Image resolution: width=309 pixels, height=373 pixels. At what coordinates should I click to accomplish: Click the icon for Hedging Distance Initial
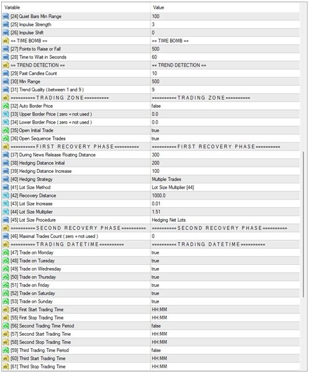click(6, 163)
